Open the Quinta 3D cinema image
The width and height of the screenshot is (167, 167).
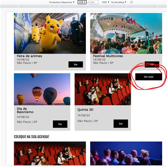103,89
